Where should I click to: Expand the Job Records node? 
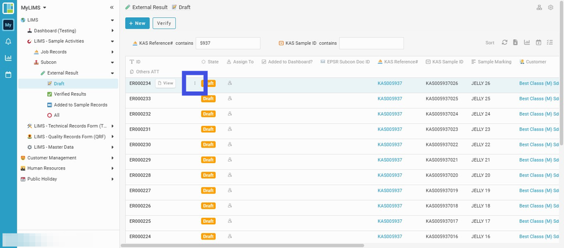(113, 52)
